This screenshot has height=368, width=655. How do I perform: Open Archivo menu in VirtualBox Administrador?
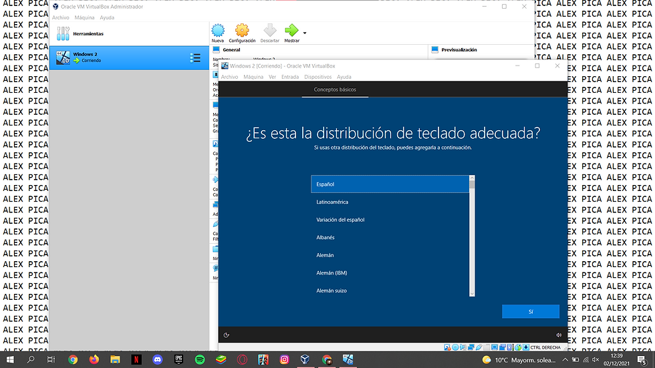(61, 17)
